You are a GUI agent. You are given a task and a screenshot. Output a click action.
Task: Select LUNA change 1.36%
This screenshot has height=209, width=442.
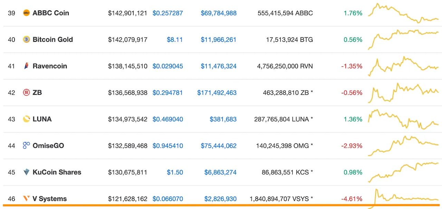[353, 119]
